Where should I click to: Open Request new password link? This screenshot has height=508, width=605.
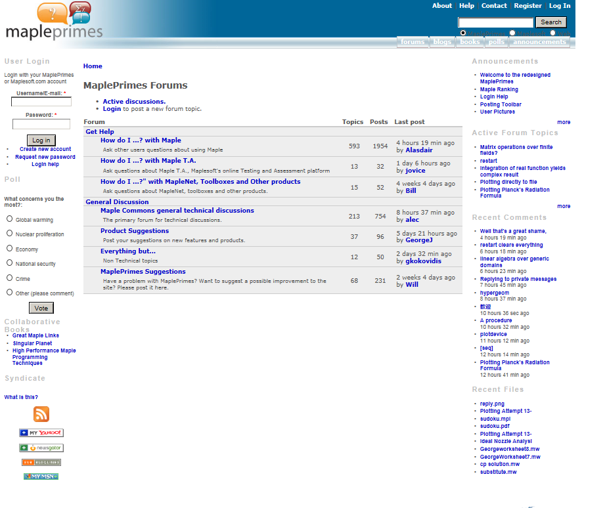[x=45, y=157]
